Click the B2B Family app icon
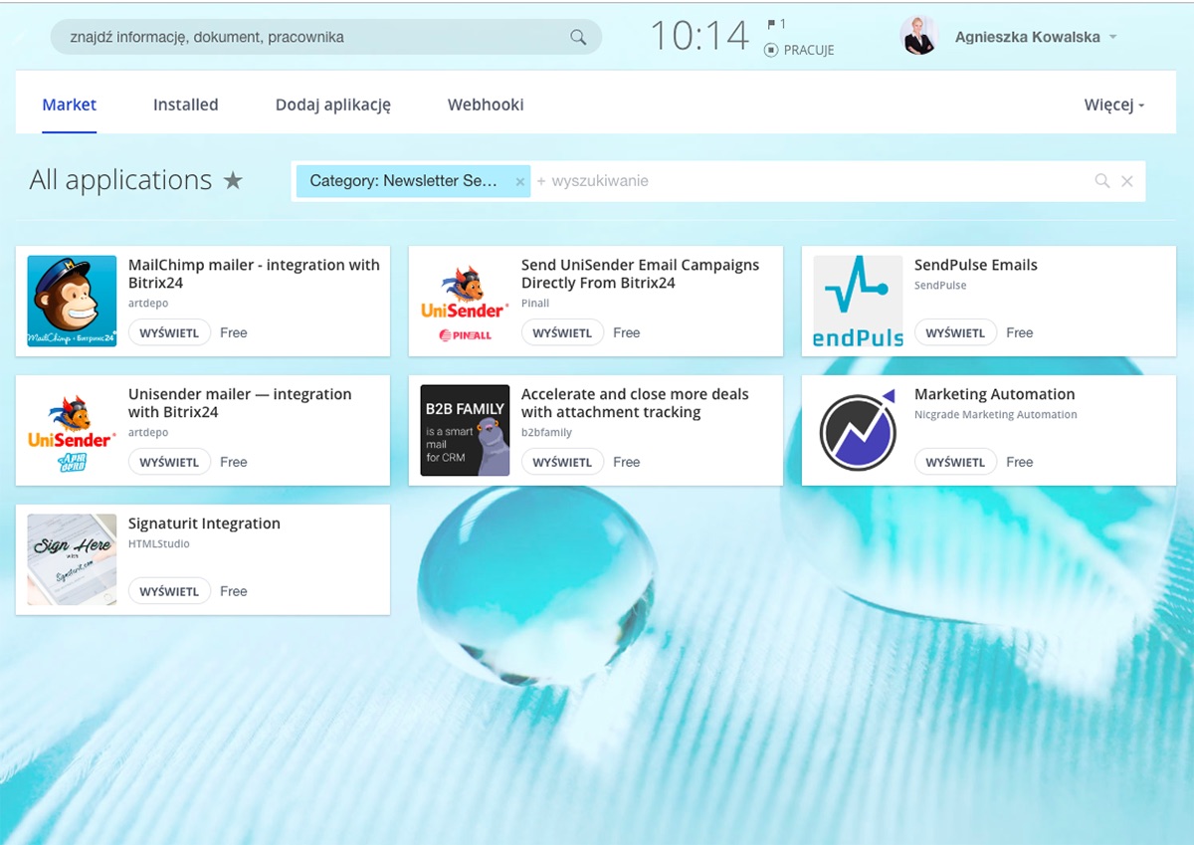Viewport: 1194px width, 845px height. (x=465, y=431)
